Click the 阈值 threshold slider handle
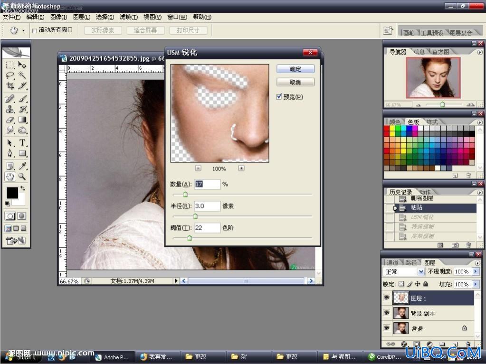The width and height of the screenshot is (486, 364). coord(190,238)
